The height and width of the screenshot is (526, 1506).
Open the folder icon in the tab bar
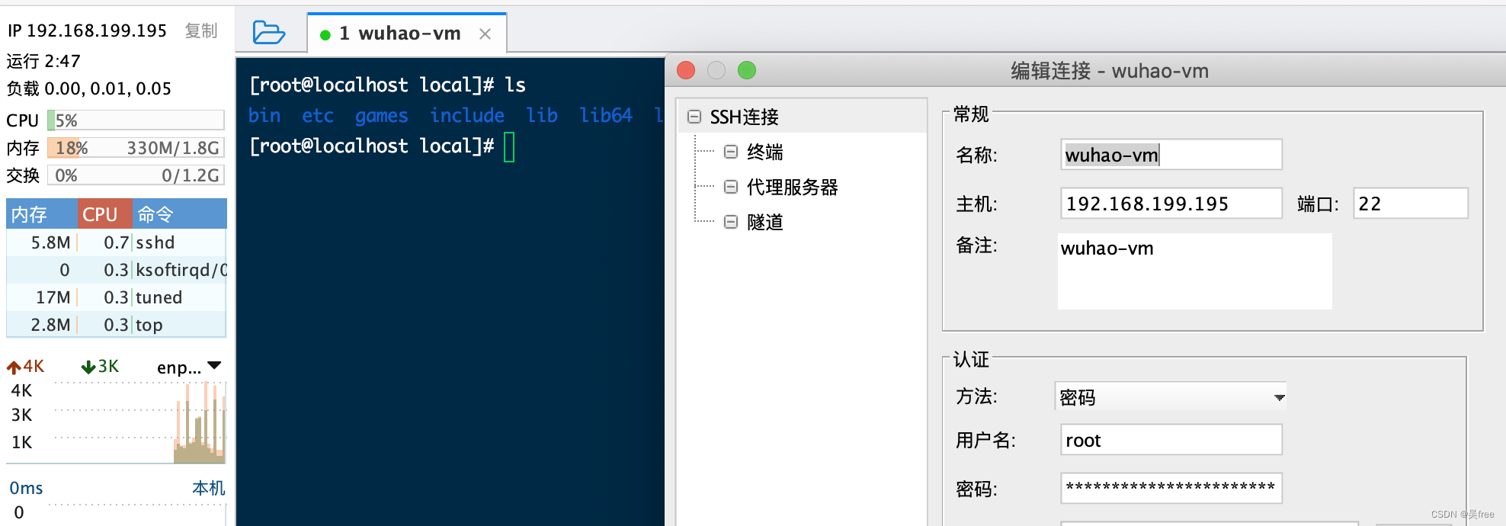tap(268, 33)
